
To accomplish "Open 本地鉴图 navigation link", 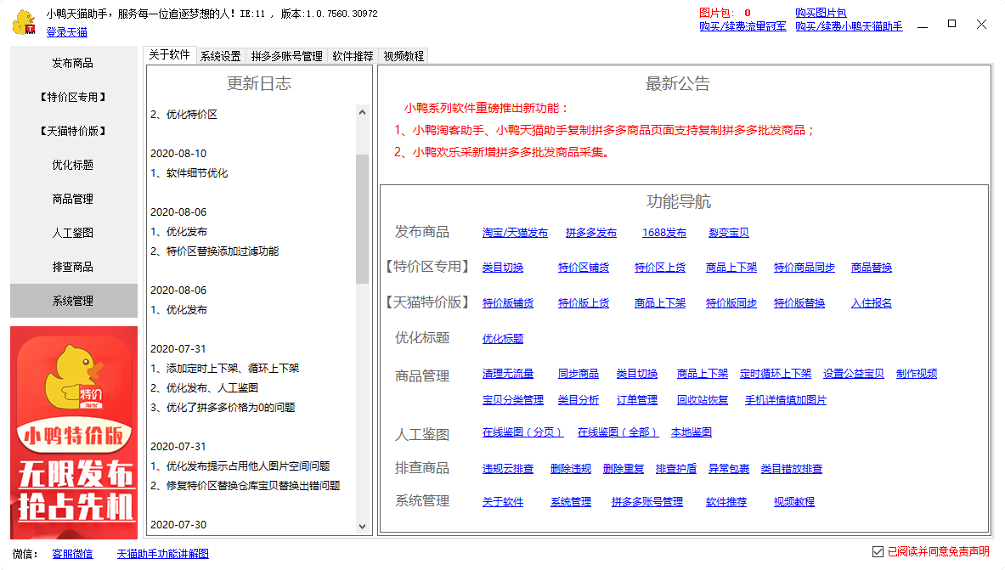I will pos(692,432).
